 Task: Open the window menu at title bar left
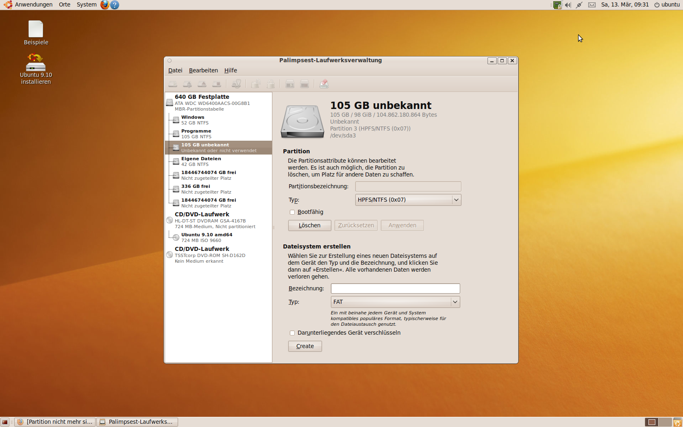tap(170, 61)
